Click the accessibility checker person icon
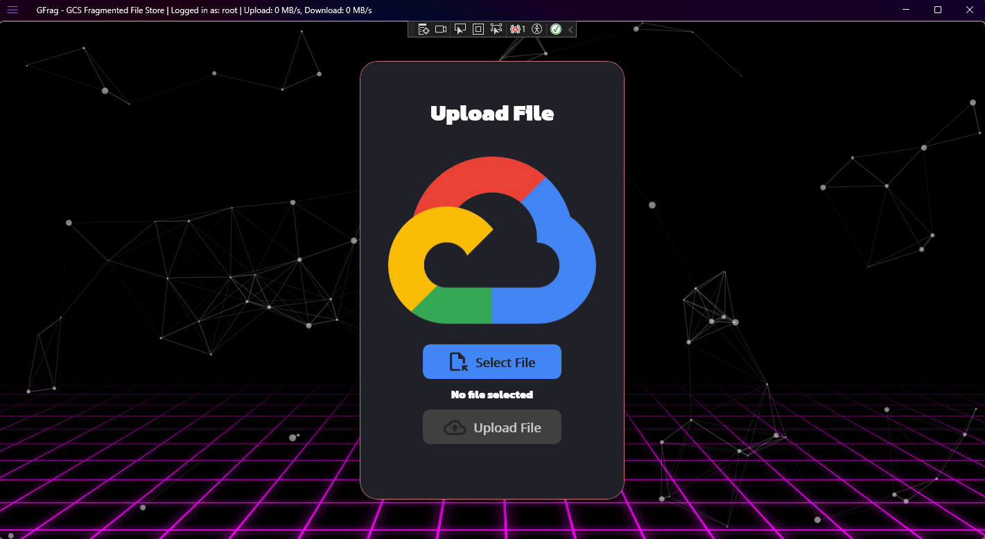The image size is (985, 539). click(x=537, y=29)
